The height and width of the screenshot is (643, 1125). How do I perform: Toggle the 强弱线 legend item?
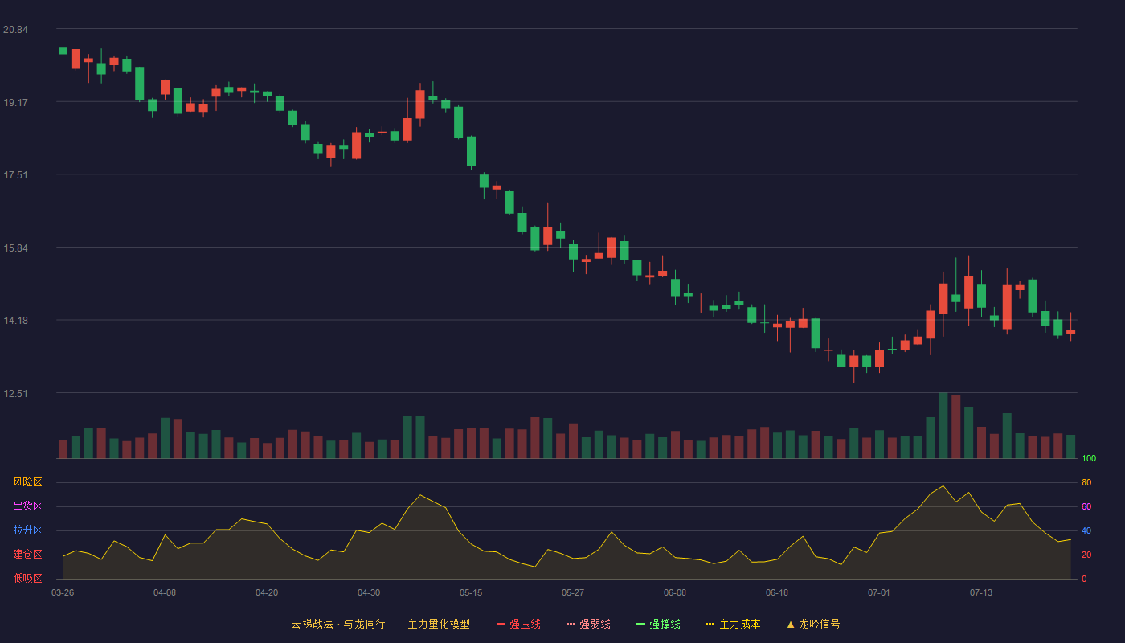pyautogui.click(x=588, y=624)
